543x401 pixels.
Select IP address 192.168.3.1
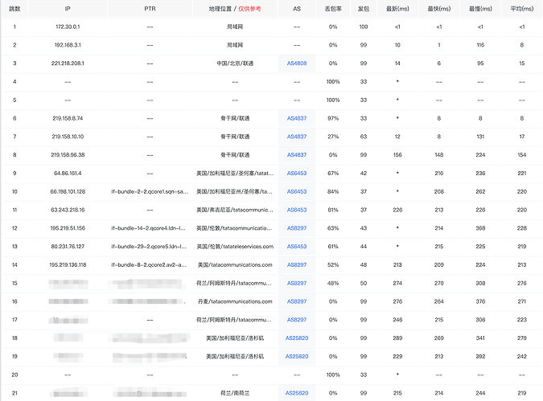(x=68, y=45)
